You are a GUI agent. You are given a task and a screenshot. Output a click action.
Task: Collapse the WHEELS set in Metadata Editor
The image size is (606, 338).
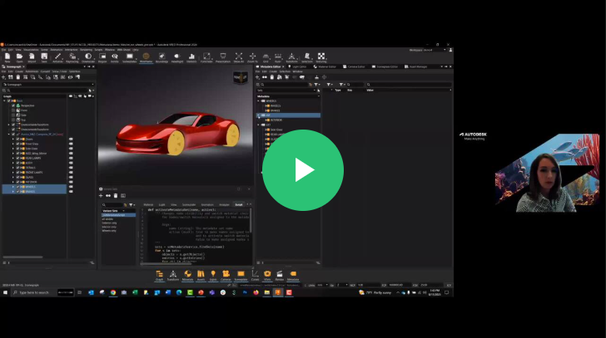coord(259,101)
